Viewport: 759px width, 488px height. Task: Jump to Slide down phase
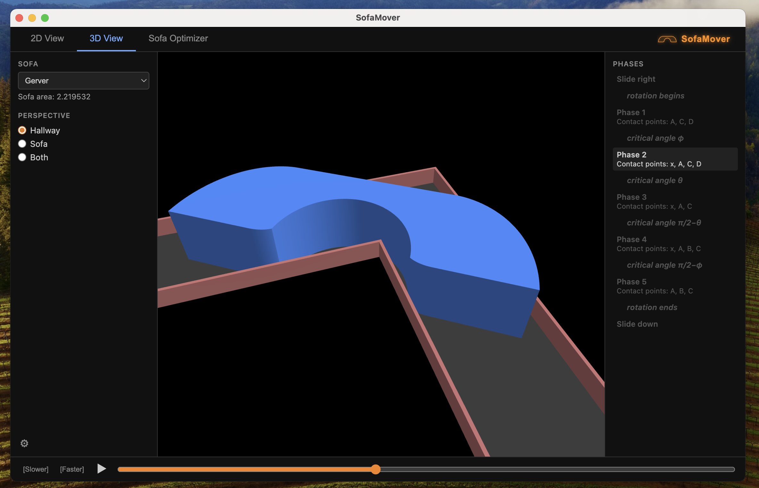coord(637,324)
